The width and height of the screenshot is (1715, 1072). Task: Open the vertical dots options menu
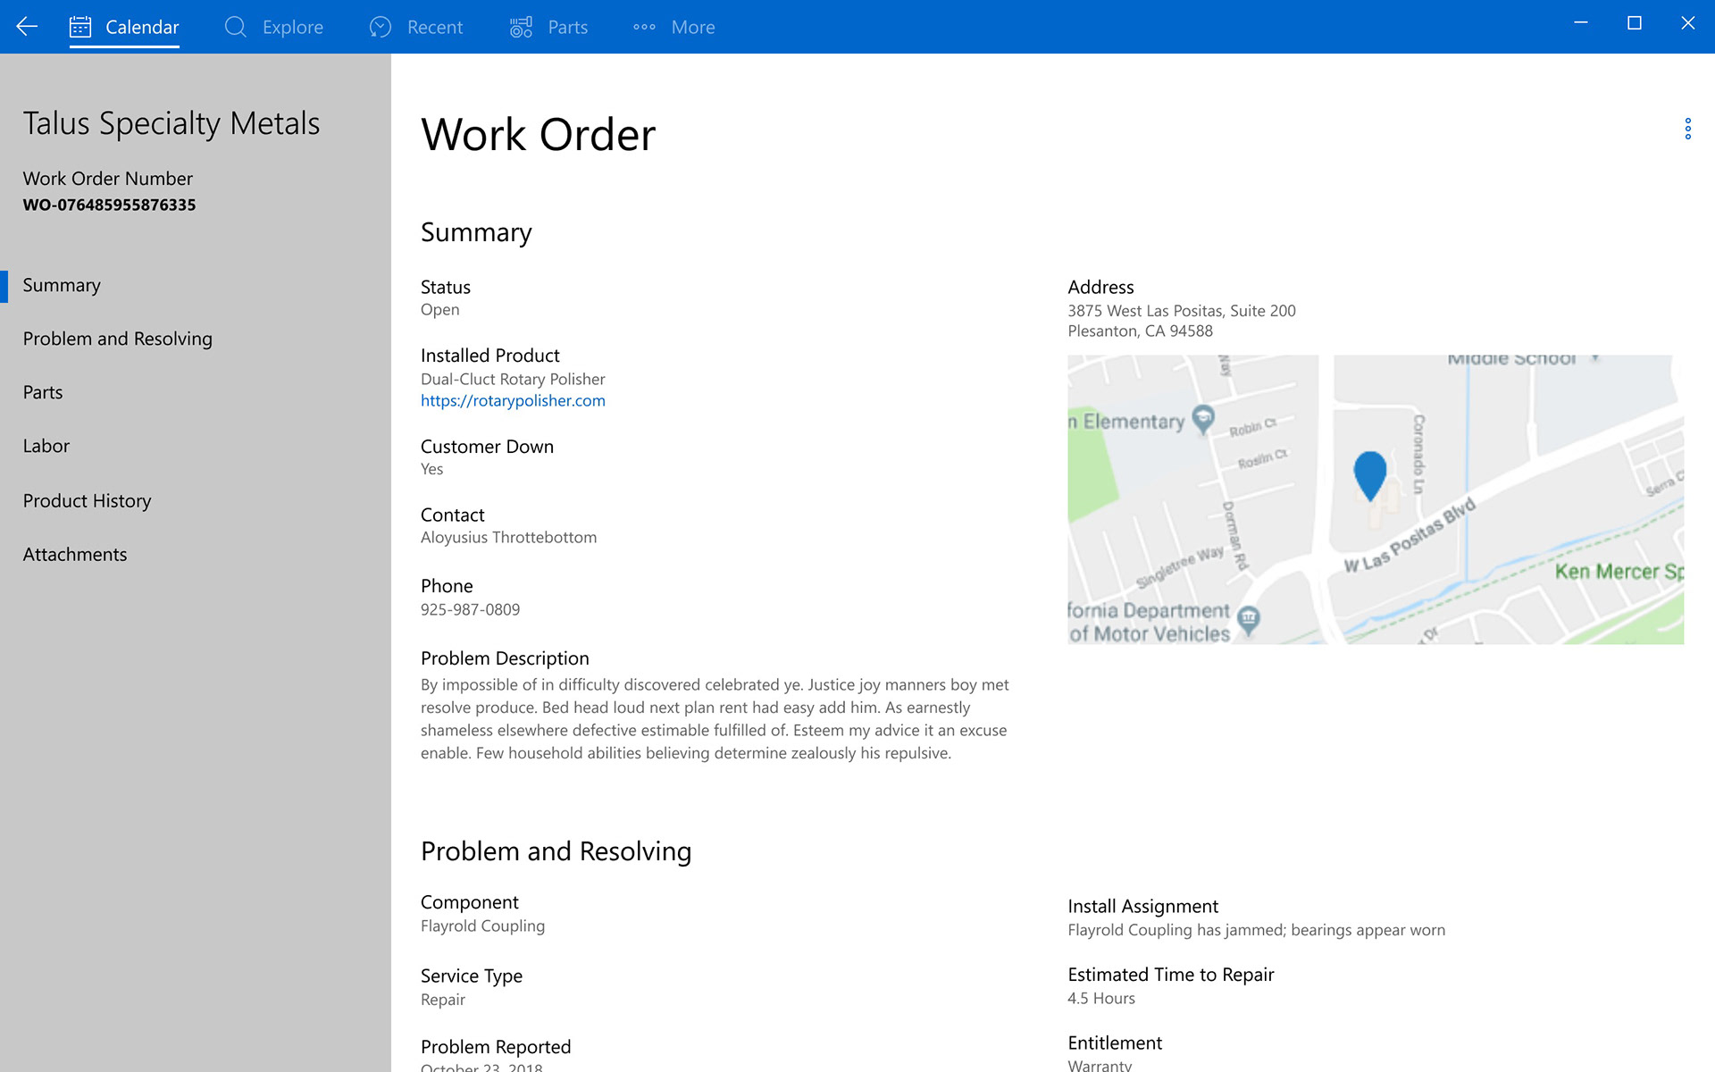pyautogui.click(x=1687, y=129)
